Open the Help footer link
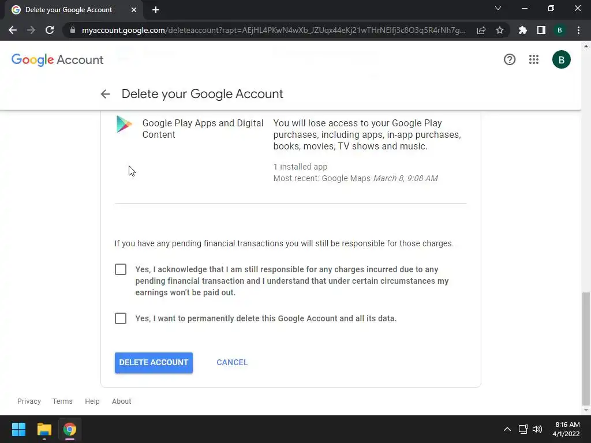The height and width of the screenshot is (443, 591). pyautogui.click(x=92, y=401)
